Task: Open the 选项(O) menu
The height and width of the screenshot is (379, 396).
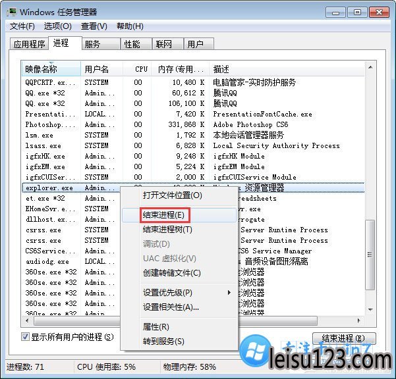Action: [58, 26]
